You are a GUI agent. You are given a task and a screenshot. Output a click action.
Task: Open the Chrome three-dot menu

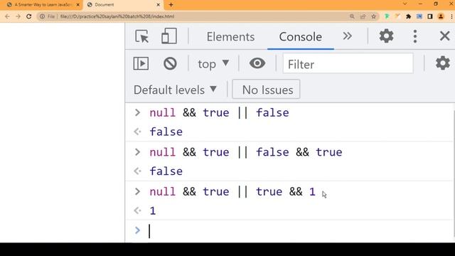pyautogui.click(x=451, y=16)
